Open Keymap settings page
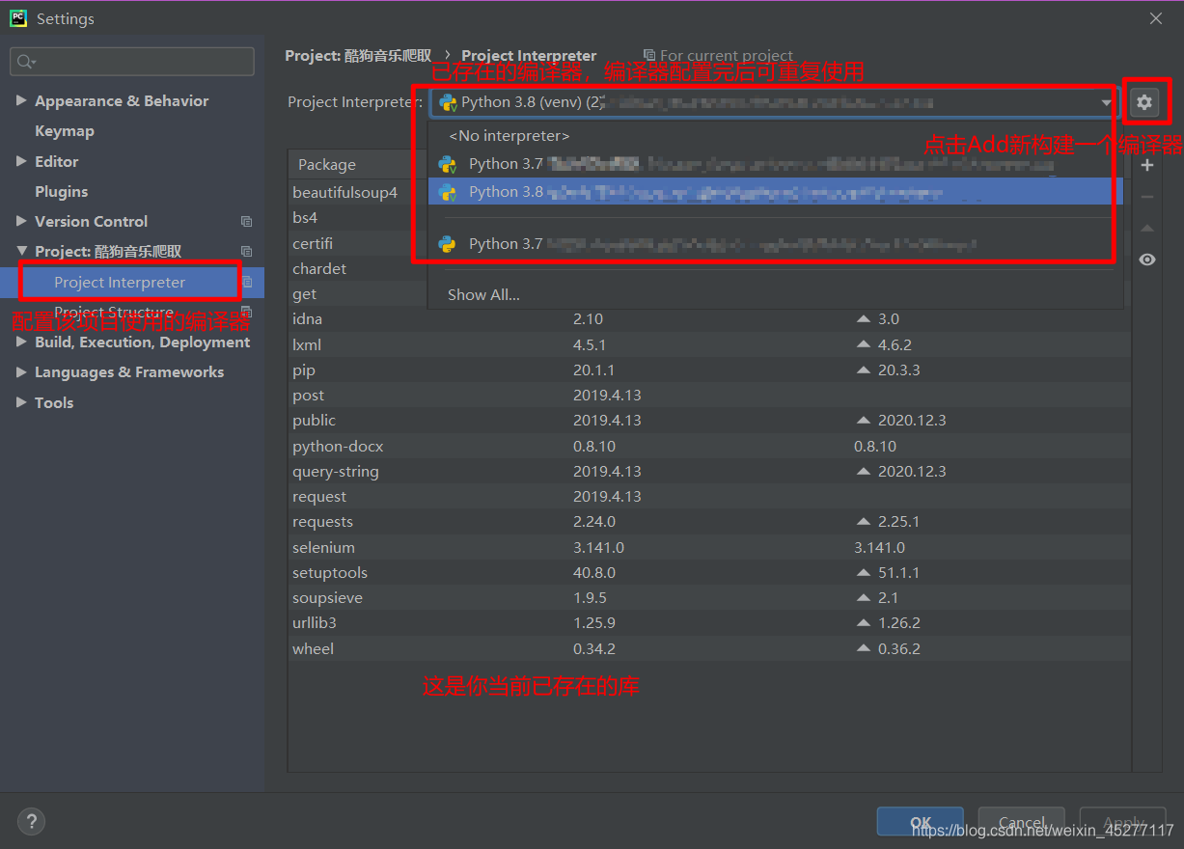This screenshot has width=1184, height=849. tap(65, 131)
